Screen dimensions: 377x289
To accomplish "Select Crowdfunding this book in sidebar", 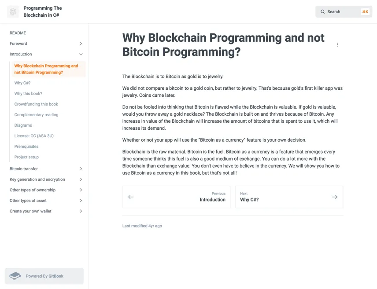I will [x=36, y=104].
